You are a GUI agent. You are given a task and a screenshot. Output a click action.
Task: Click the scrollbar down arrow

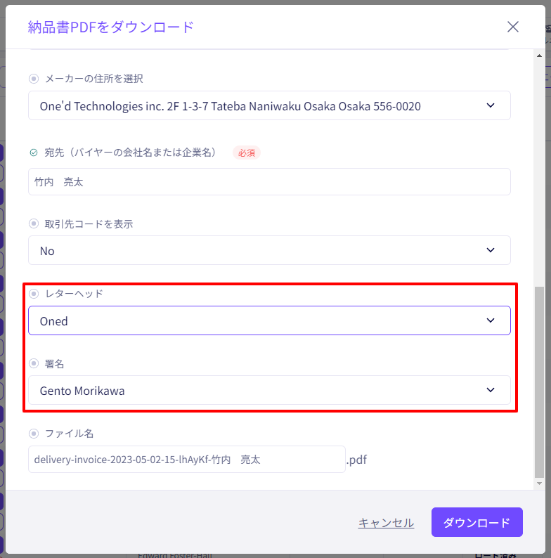539,484
